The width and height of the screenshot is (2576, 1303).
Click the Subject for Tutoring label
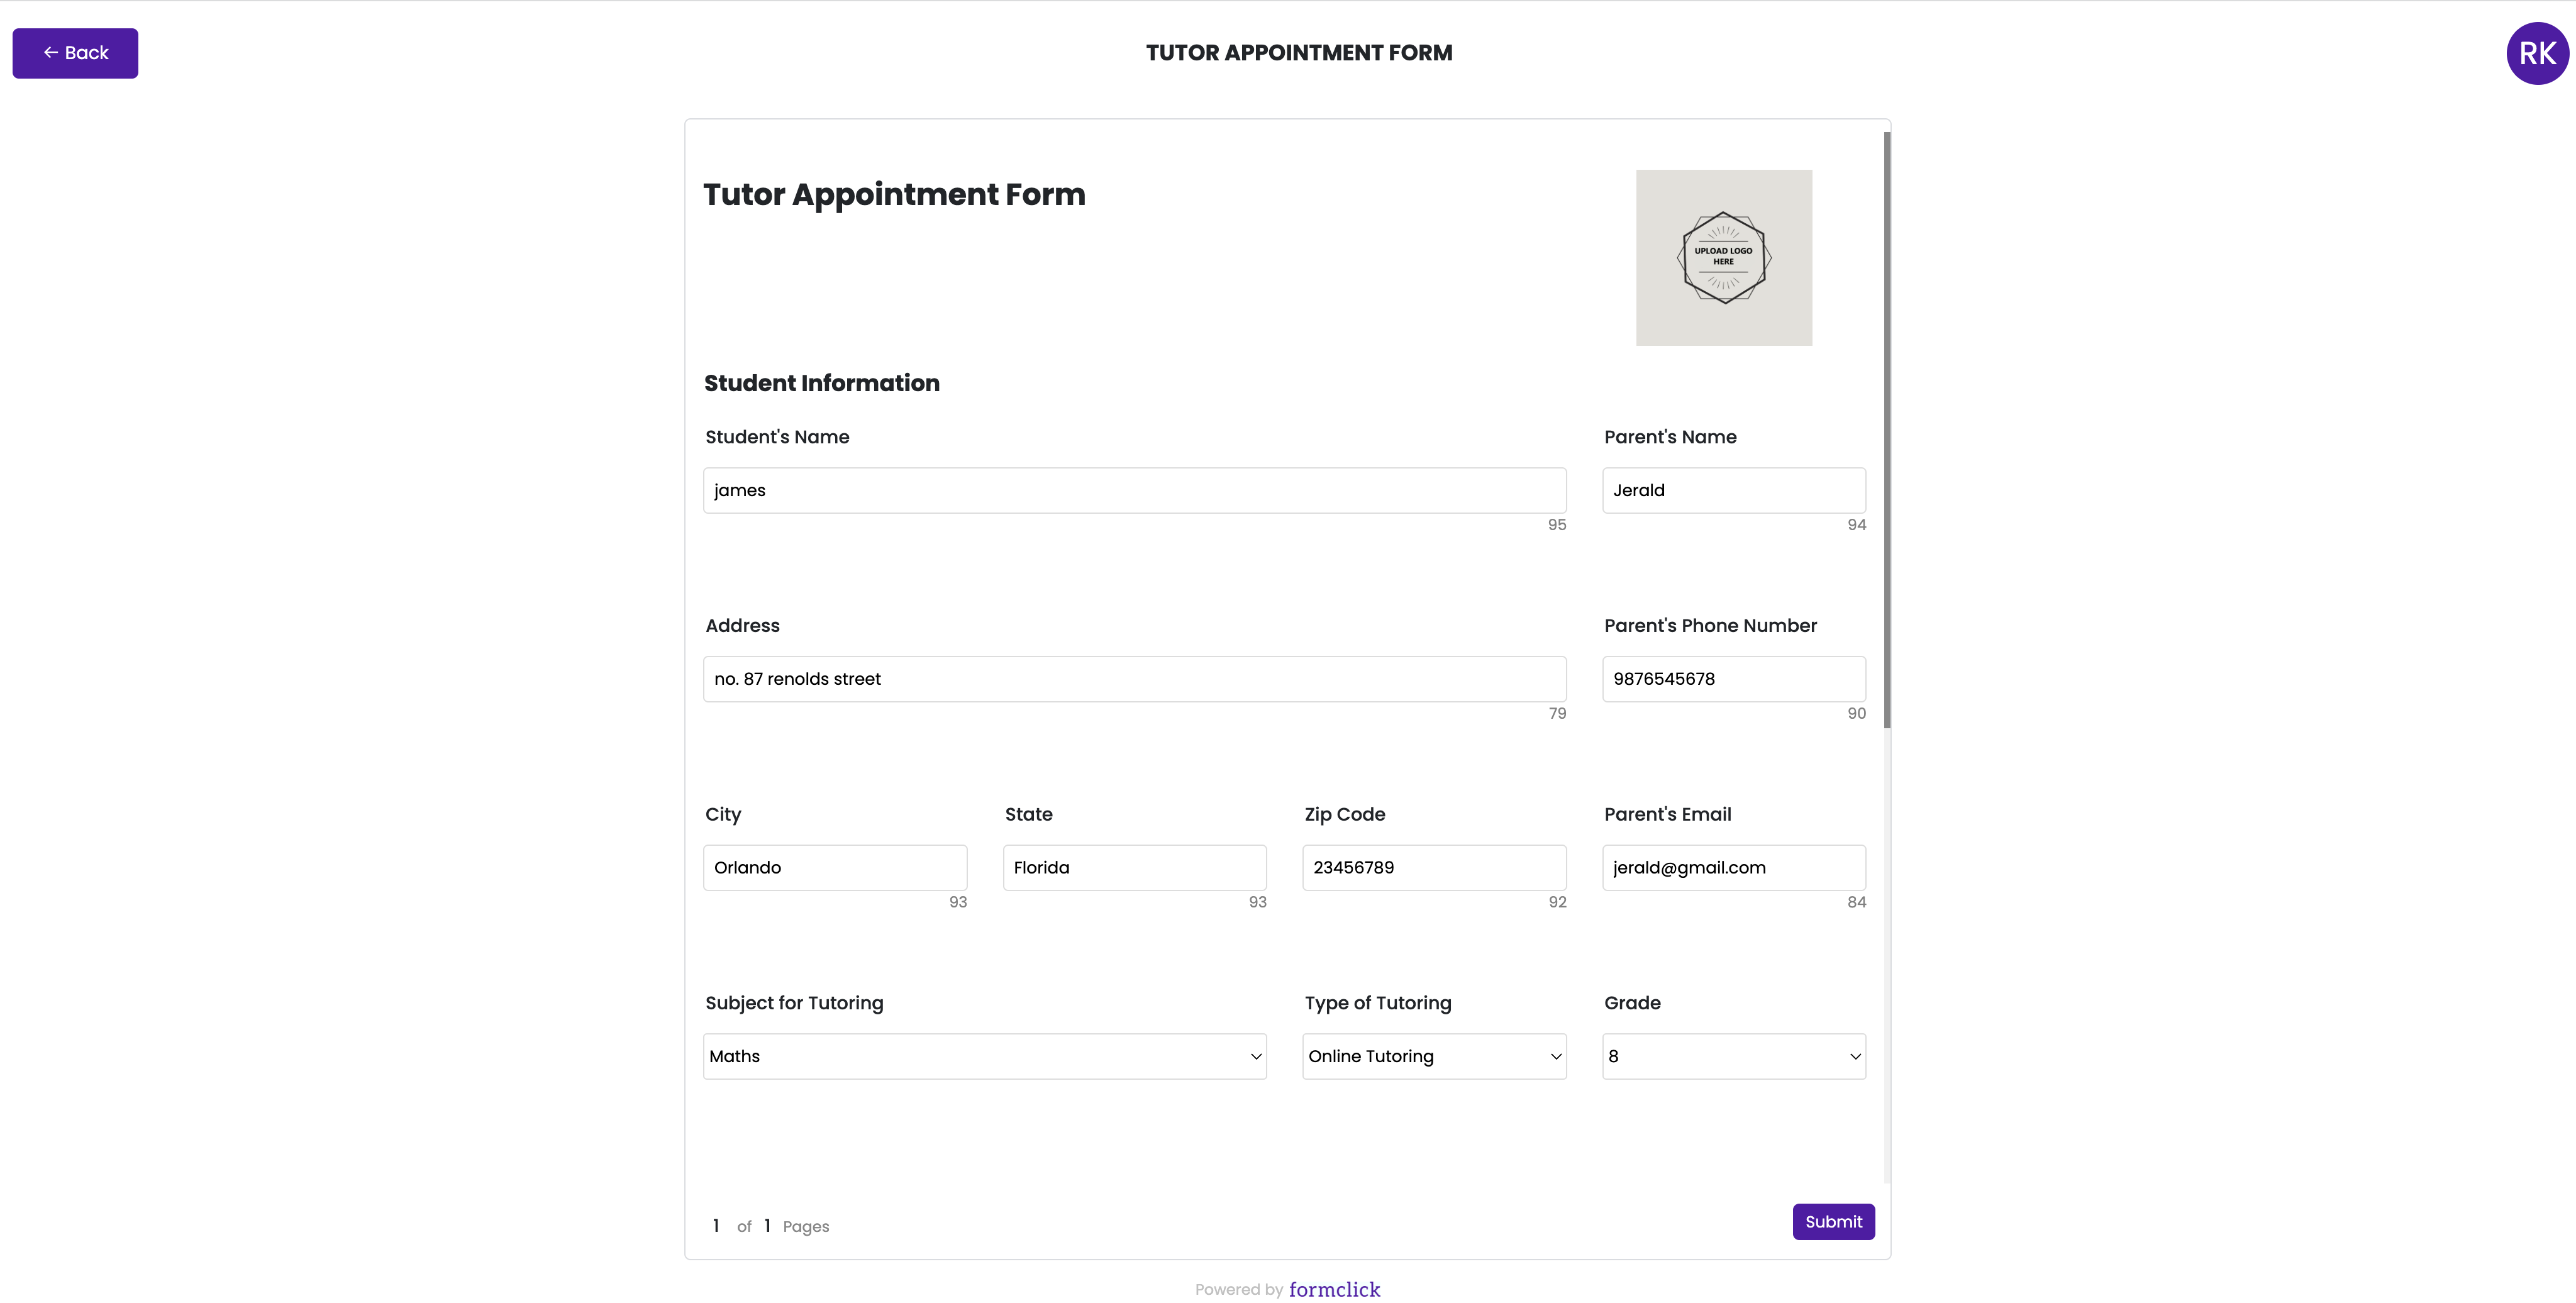coord(794,1003)
